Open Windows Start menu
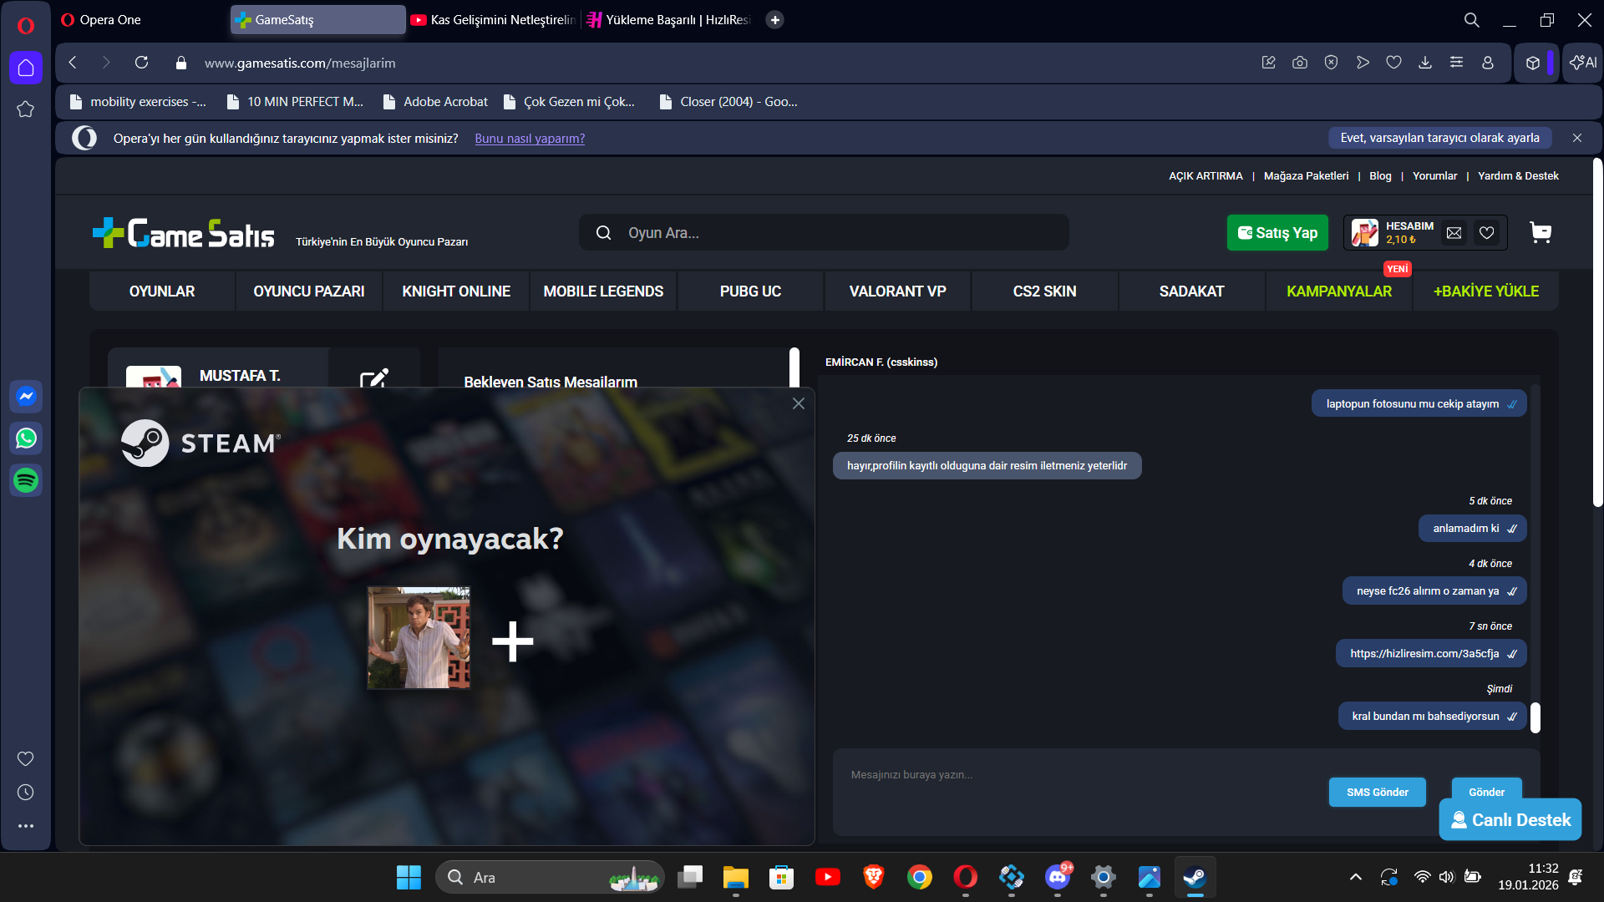Viewport: 1604px width, 902px height. click(409, 877)
